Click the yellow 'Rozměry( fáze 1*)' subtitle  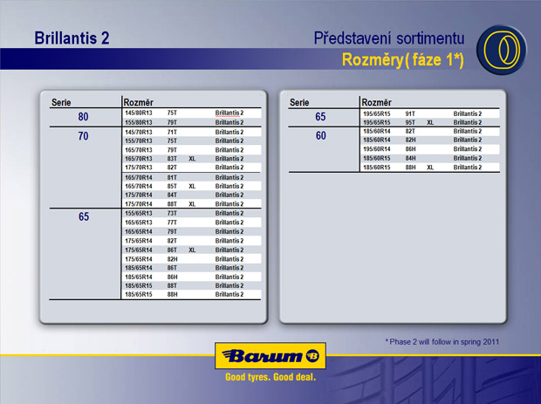[x=402, y=59]
